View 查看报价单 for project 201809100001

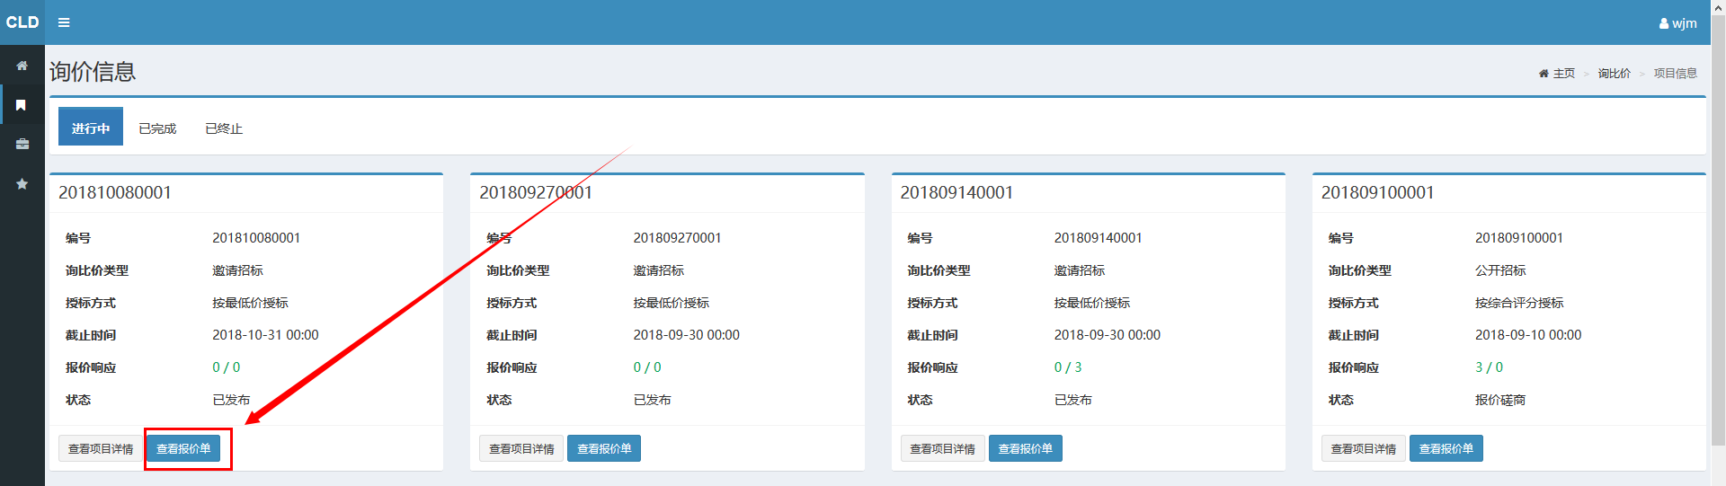tap(1446, 448)
